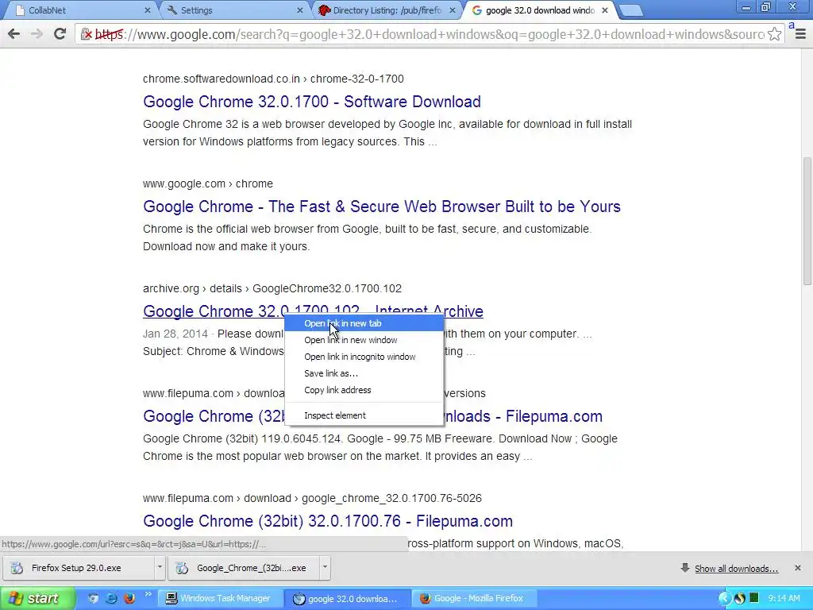
Task: Click Task Manager green CPU tray icon
Action: coord(754,599)
